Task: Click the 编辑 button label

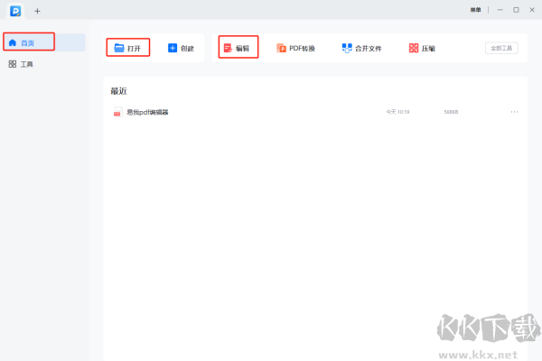Action: pos(242,49)
